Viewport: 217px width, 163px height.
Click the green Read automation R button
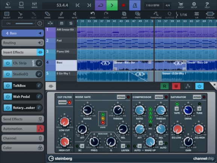pos(164,86)
